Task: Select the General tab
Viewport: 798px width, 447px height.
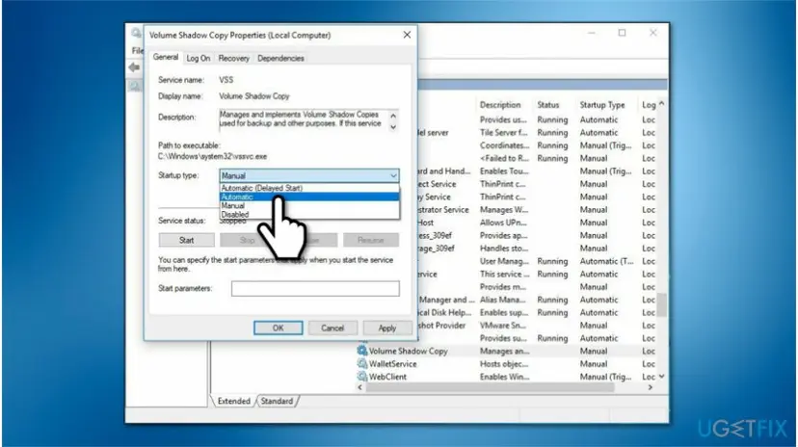Action: (166, 57)
